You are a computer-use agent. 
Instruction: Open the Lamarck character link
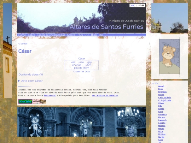tap(162, 120)
